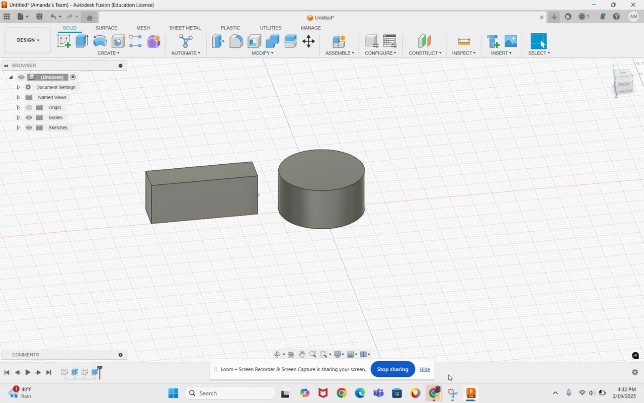Screen dimensions: 644x403
Task: Click the Measure tool under Inspect
Action: pyautogui.click(x=464, y=41)
